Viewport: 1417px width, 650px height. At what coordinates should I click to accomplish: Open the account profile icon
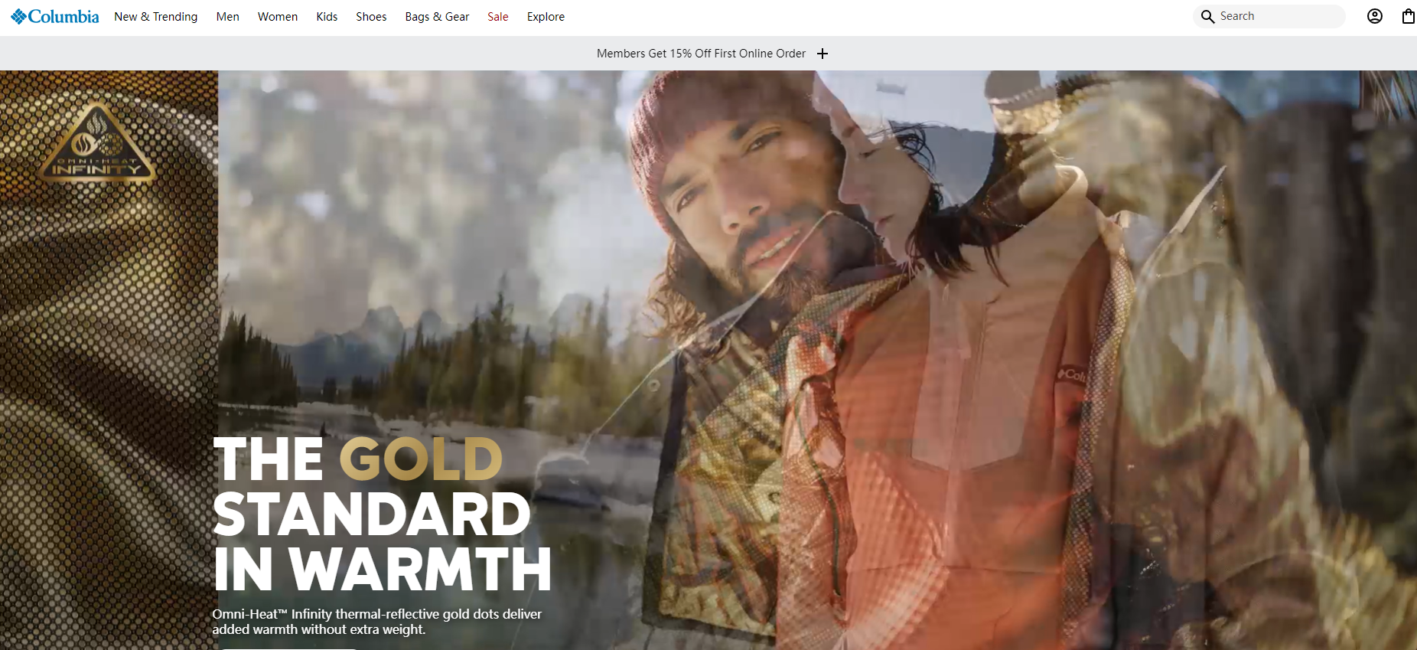[1374, 17]
